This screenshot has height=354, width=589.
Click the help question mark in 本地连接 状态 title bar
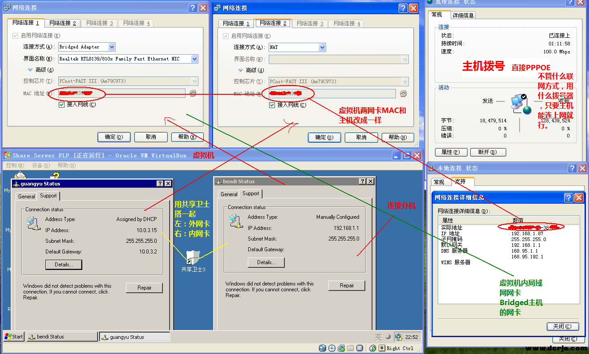(x=572, y=168)
